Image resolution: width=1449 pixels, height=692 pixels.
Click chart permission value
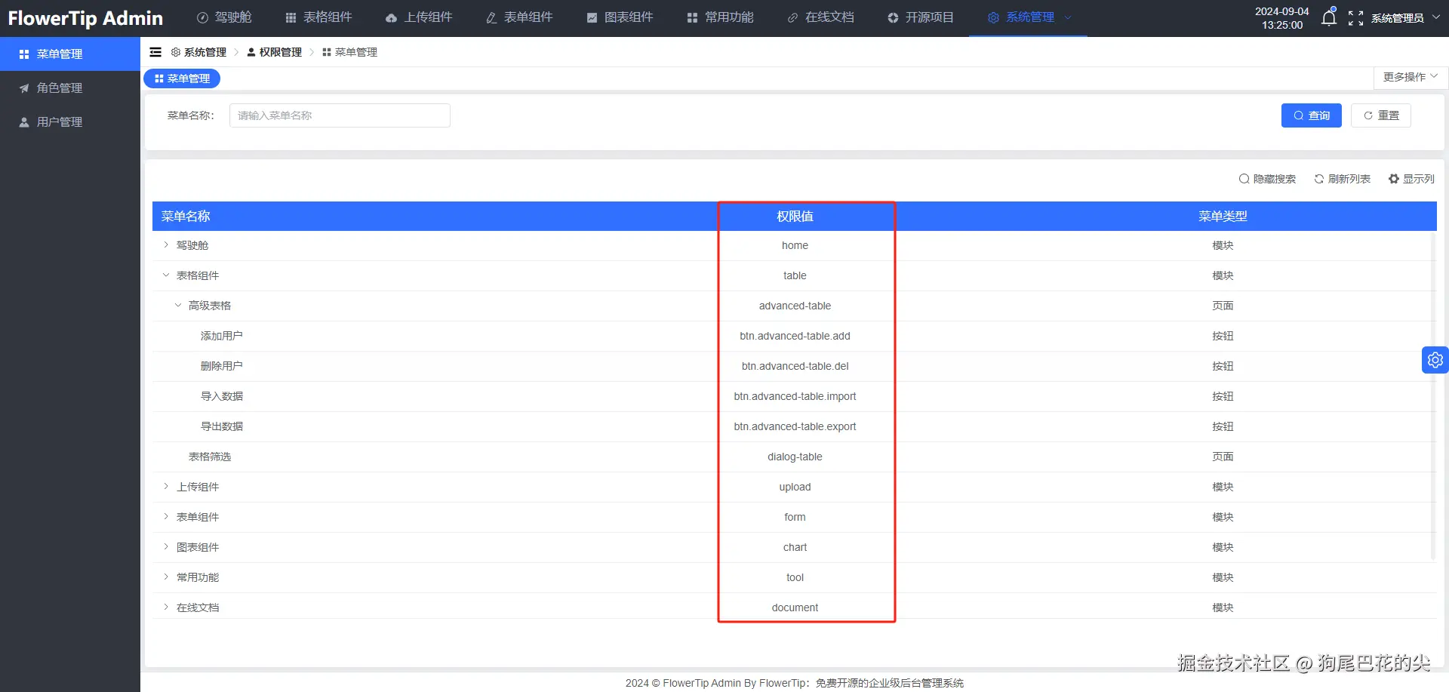pos(795,547)
